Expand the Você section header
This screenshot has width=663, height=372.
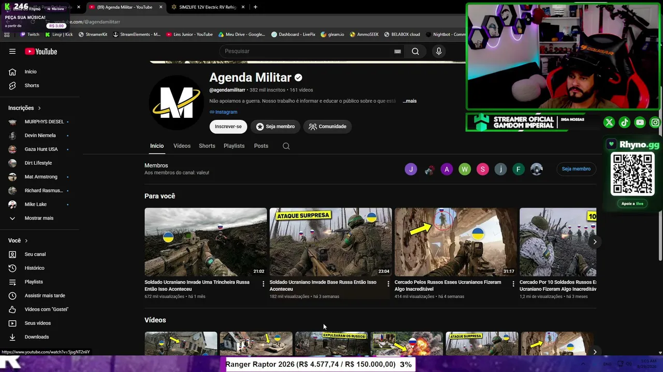coord(18,241)
